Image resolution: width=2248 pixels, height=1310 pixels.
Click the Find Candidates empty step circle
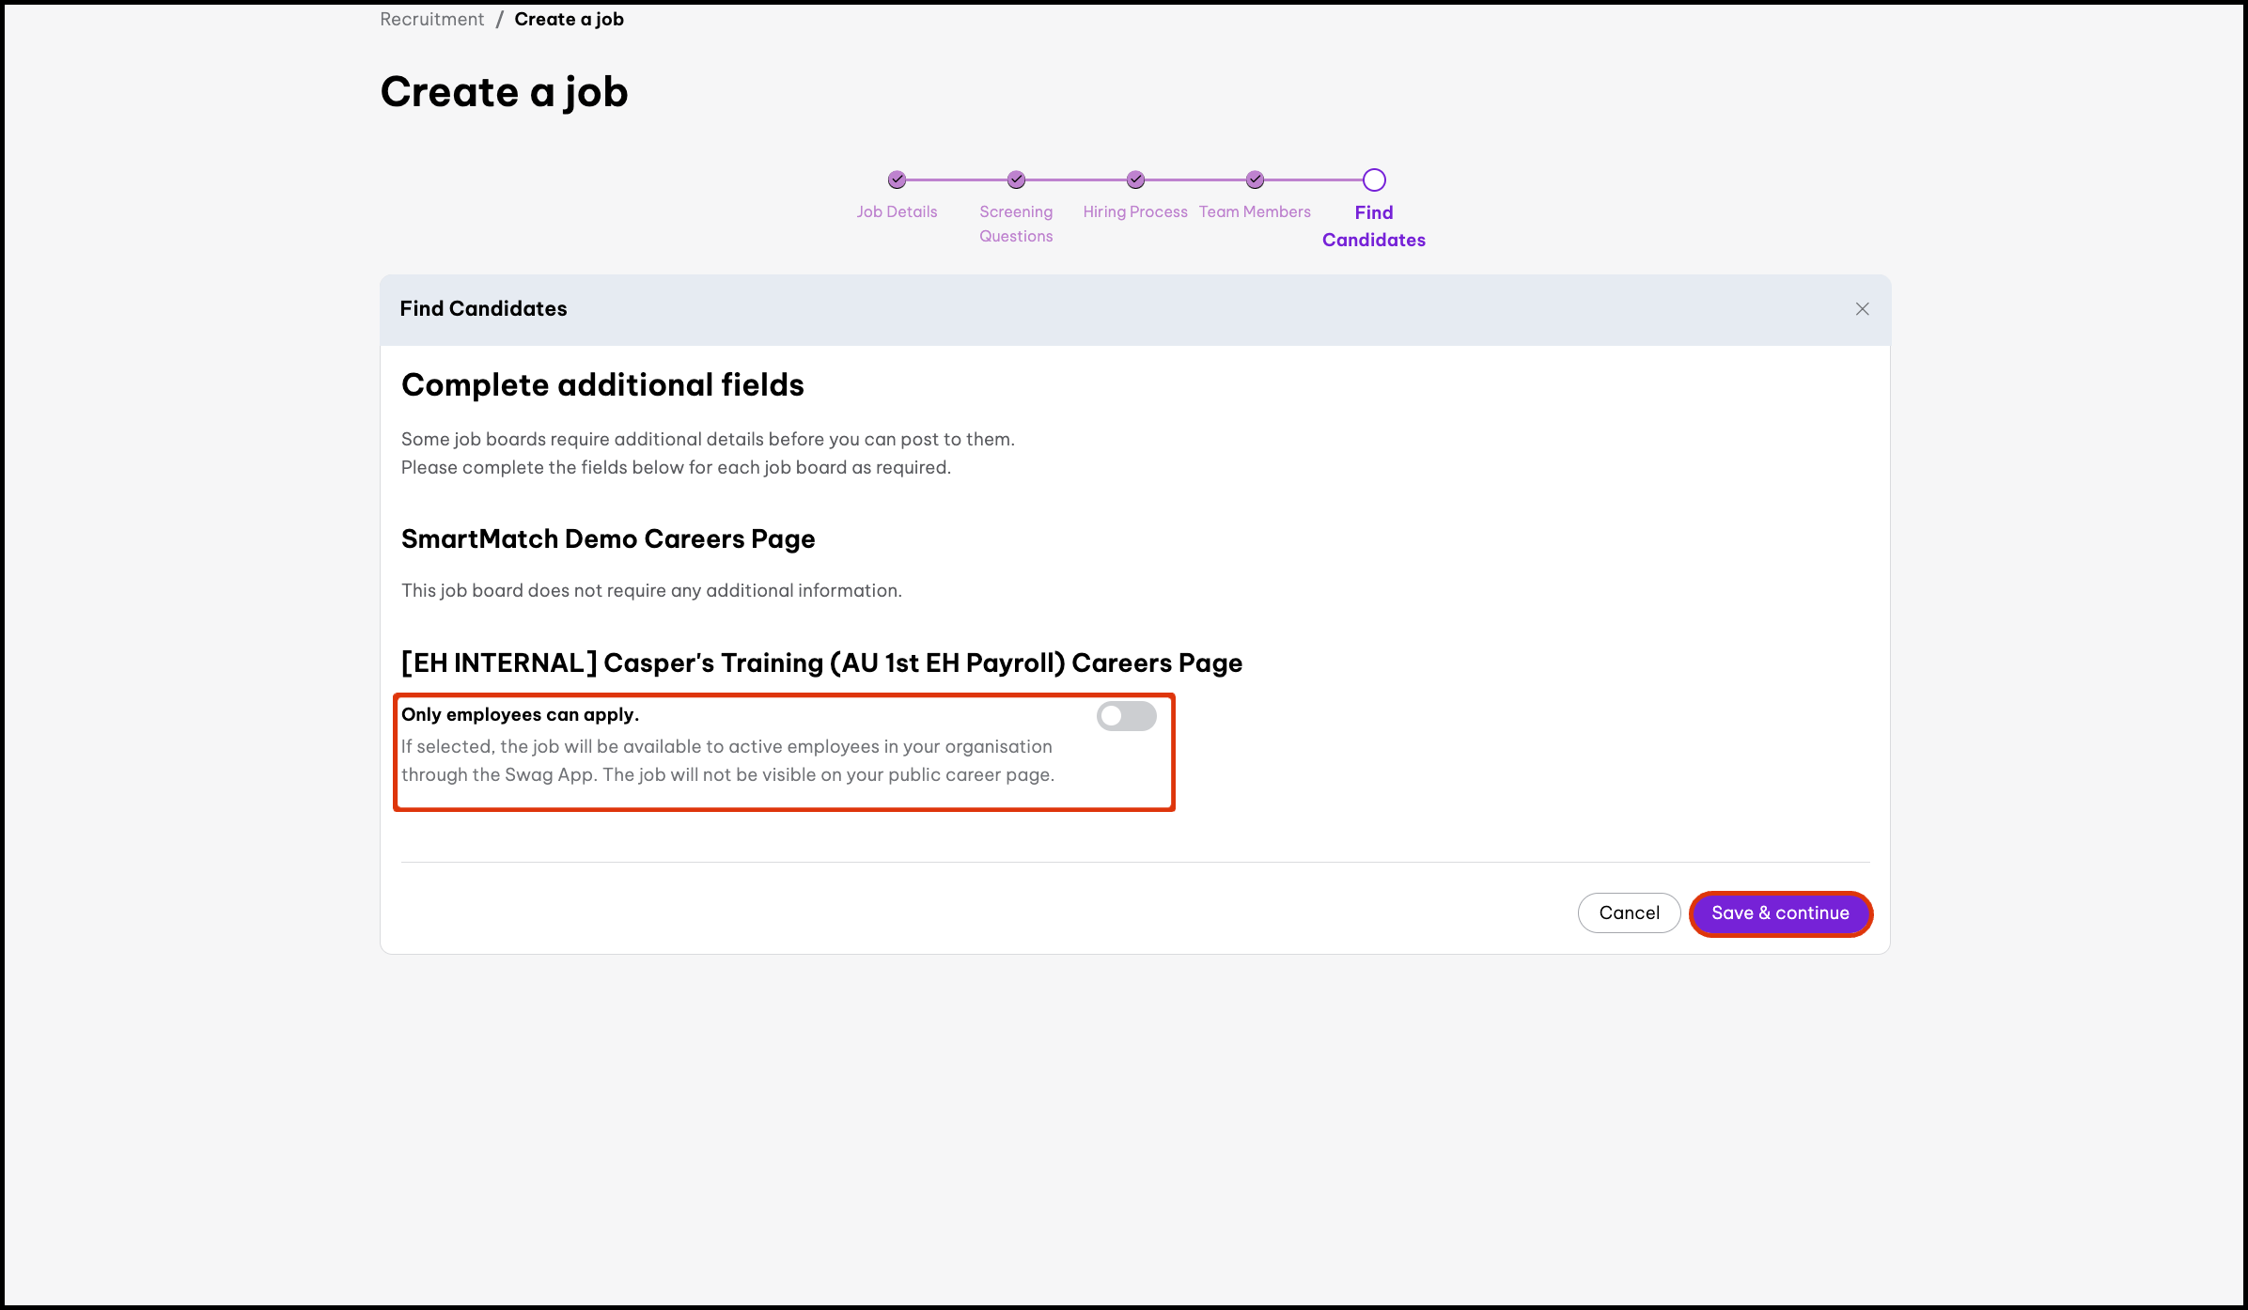pyautogui.click(x=1374, y=179)
